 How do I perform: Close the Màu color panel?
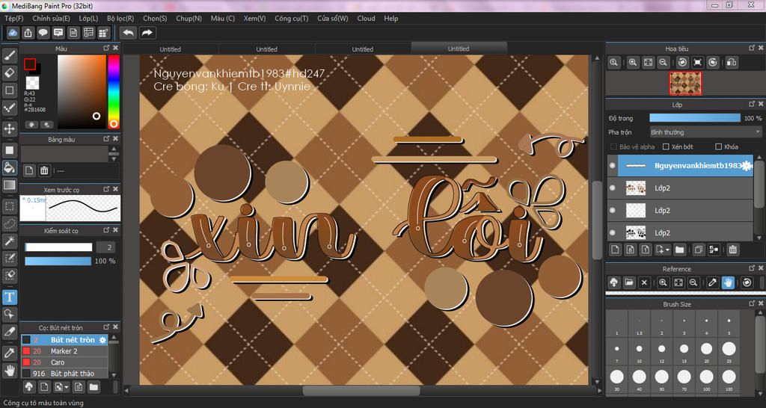(115, 49)
